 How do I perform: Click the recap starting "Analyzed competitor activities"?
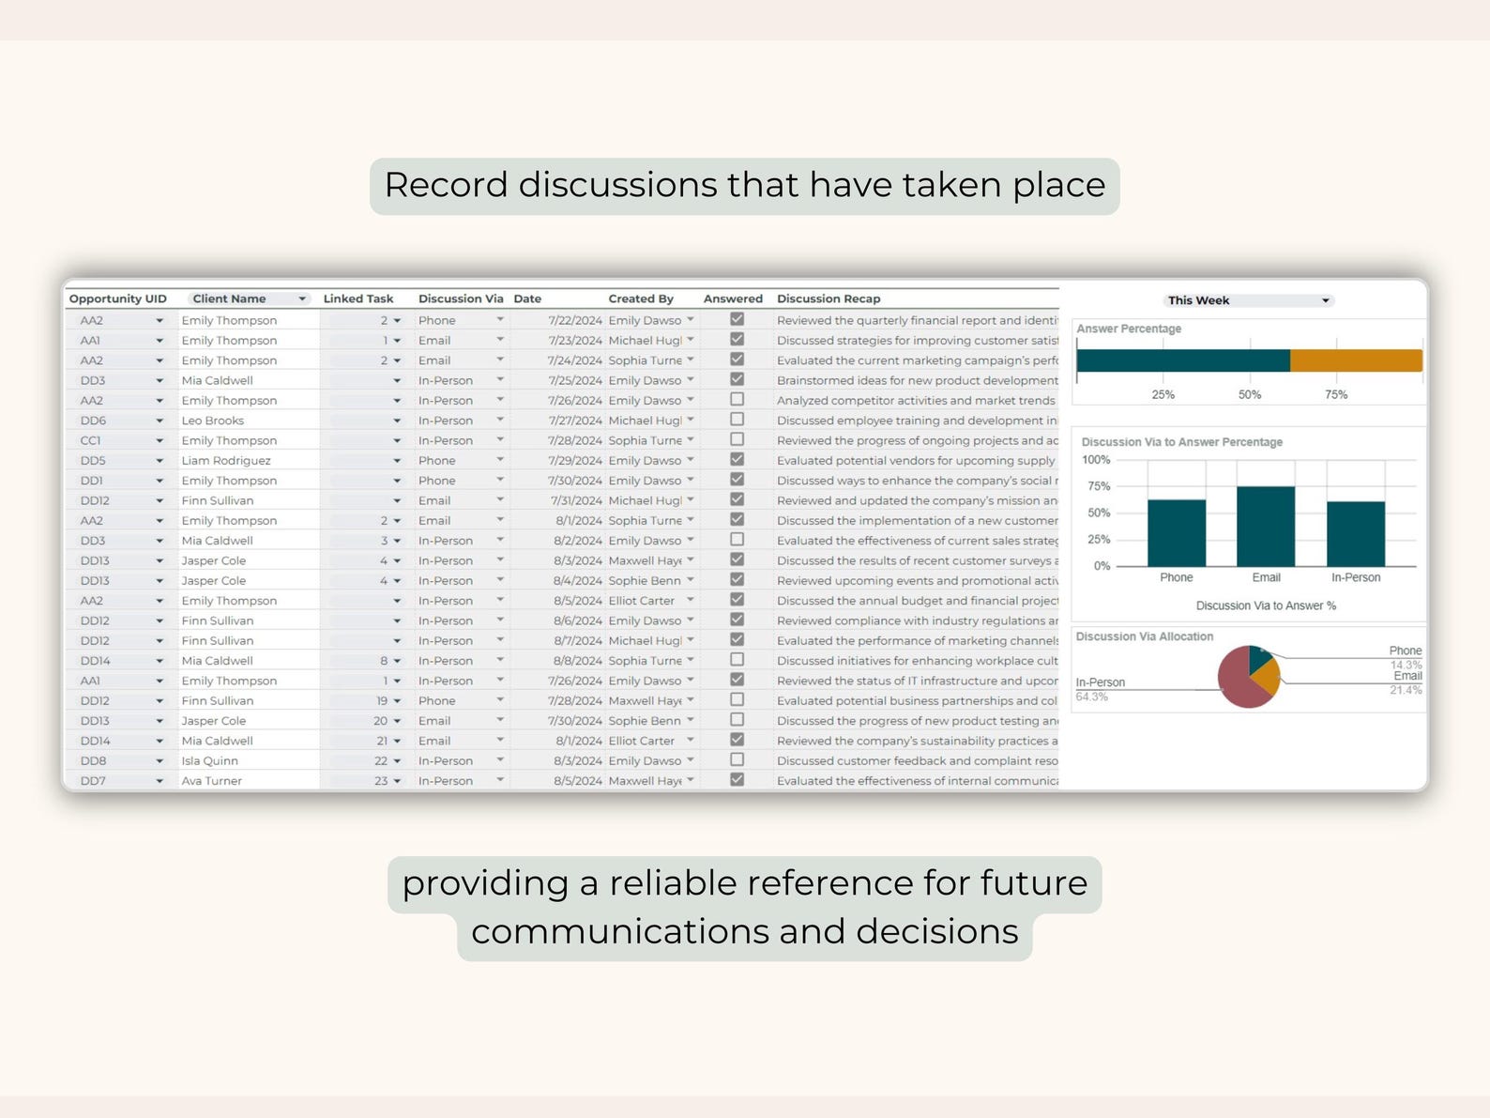916,401
